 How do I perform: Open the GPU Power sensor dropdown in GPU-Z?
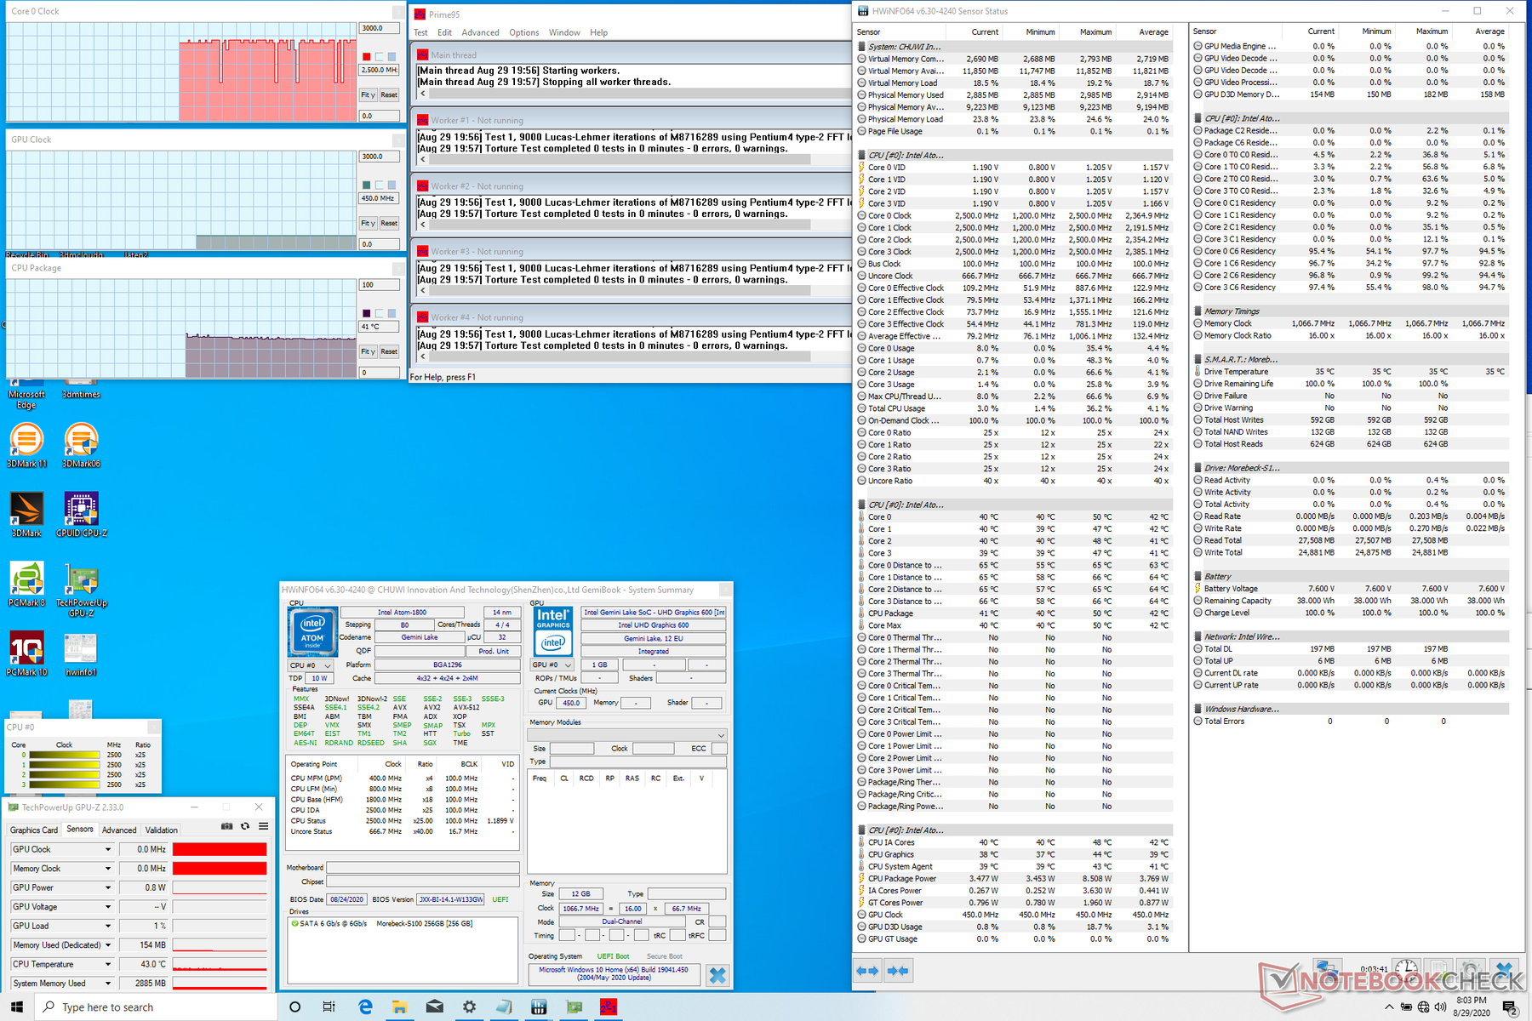108,887
